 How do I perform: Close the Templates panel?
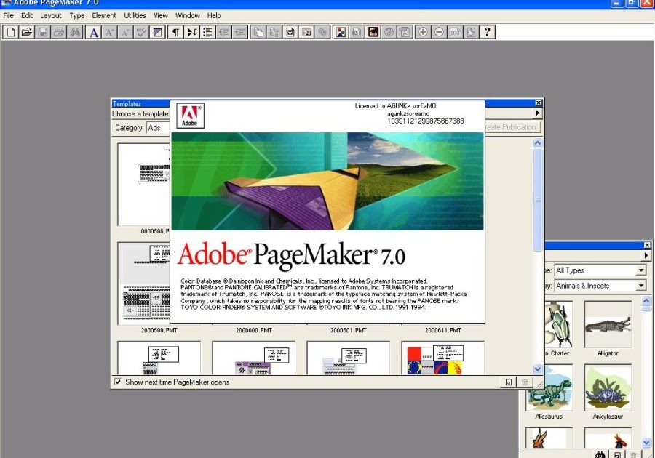pos(539,103)
